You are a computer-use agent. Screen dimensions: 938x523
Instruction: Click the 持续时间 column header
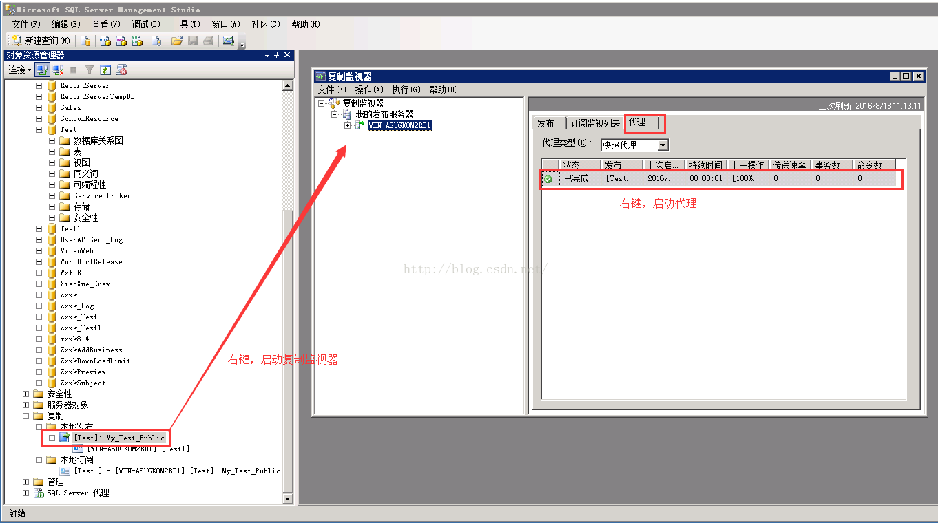point(705,164)
